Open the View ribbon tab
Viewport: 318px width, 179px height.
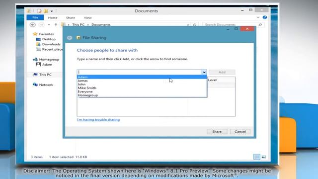coord(87,18)
